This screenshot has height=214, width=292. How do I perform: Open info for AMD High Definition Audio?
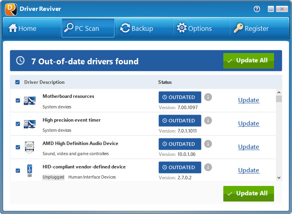coord(208,144)
